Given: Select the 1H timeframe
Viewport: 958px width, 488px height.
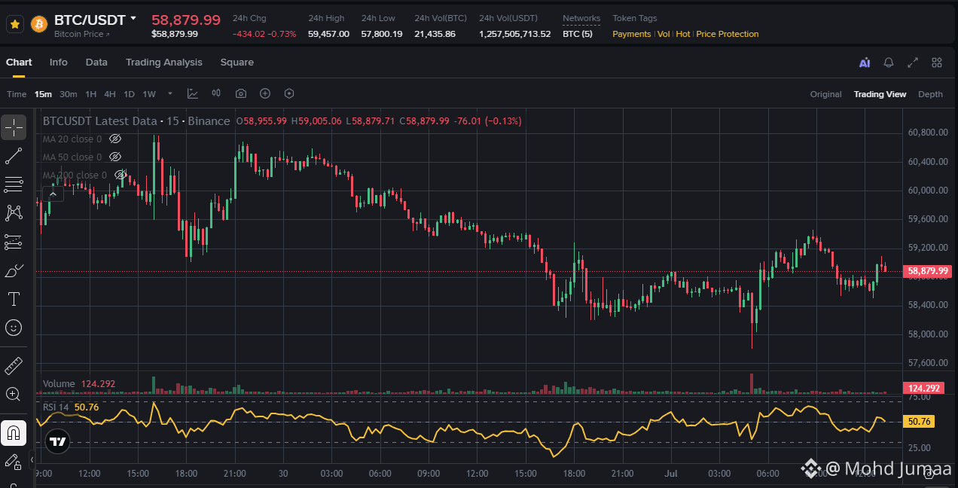Looking at the screenshot, I should (91, 94).
